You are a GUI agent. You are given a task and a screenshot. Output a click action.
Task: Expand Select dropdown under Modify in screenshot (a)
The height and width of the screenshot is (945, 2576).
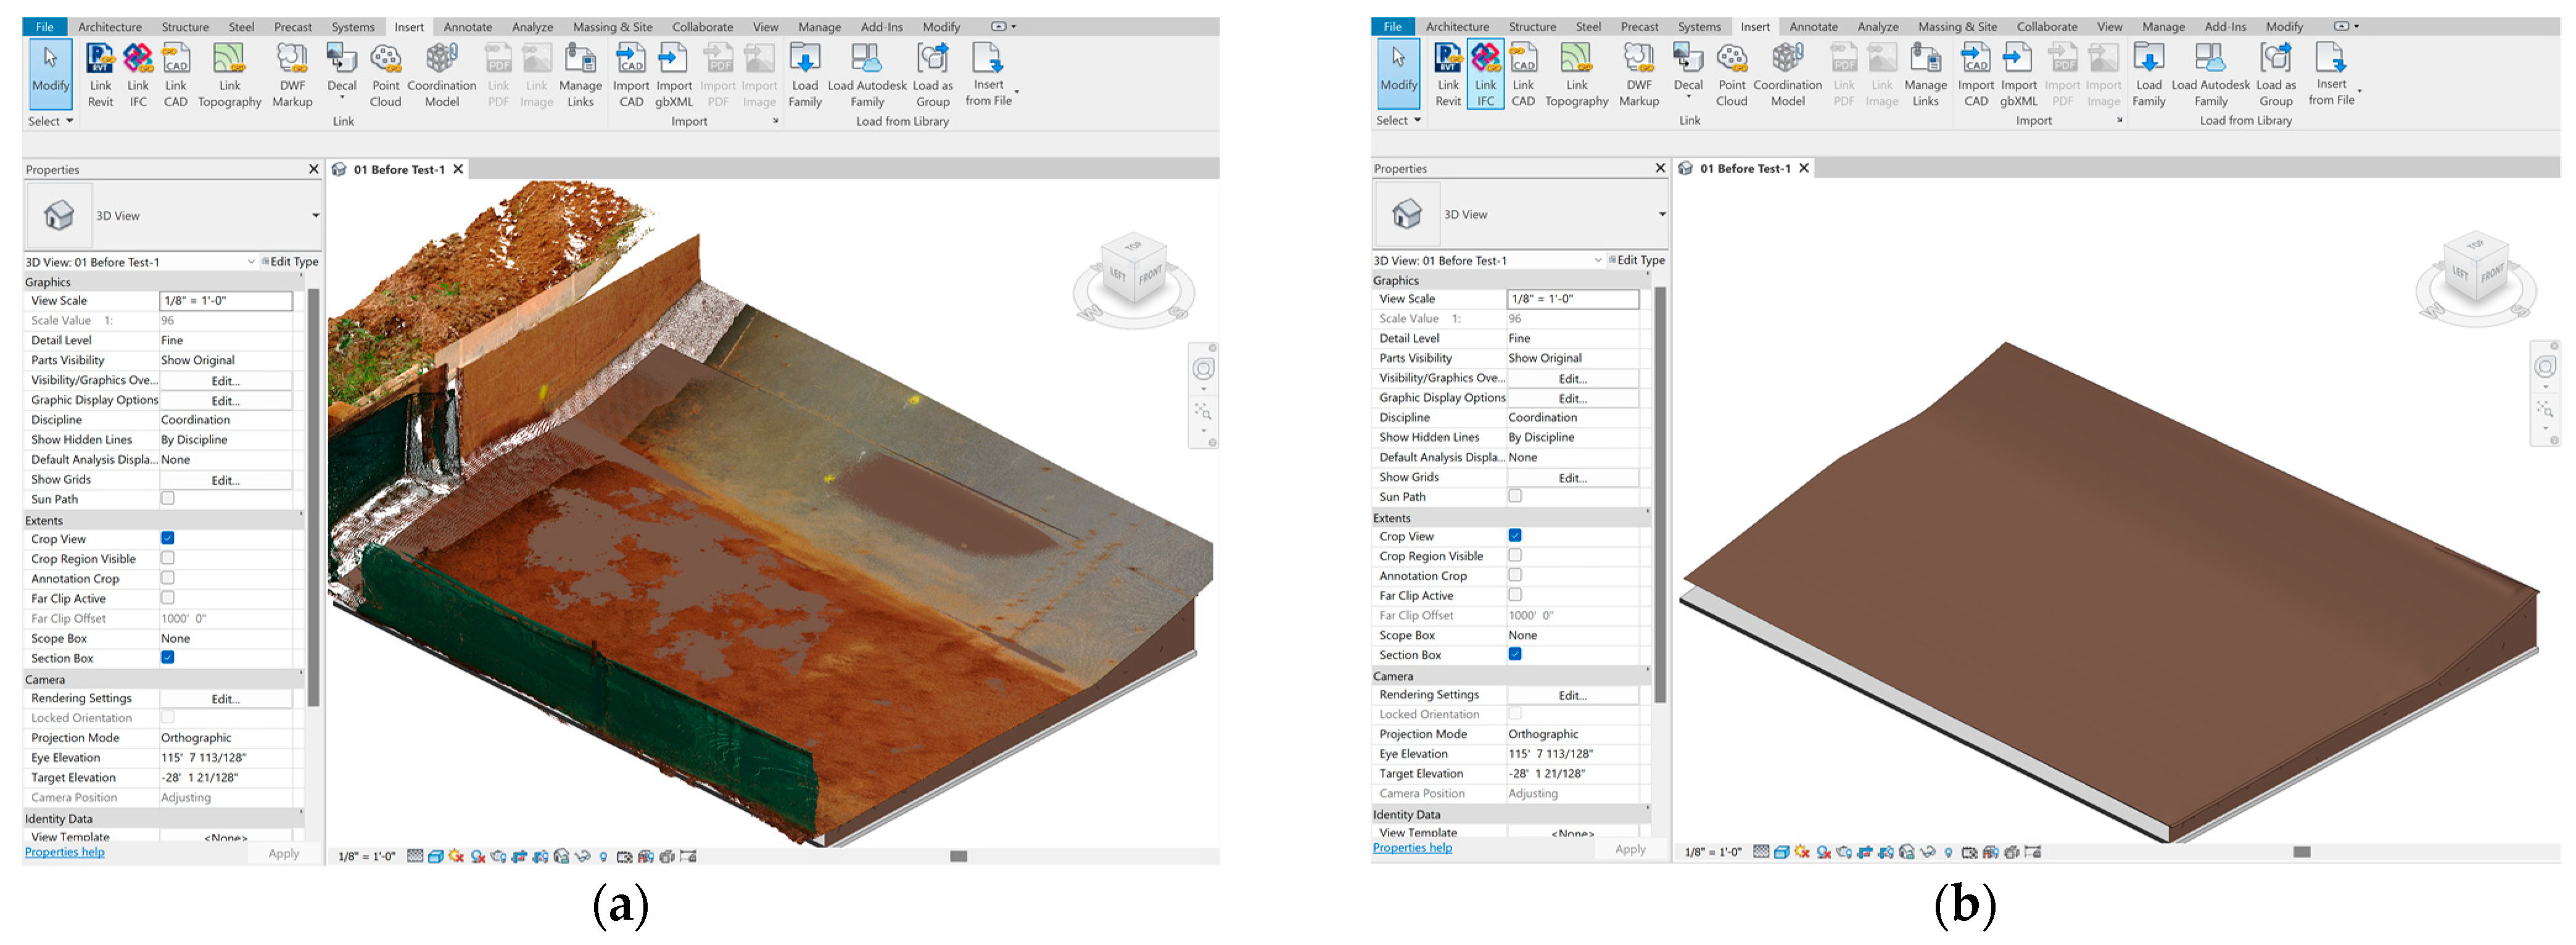point(69,121)
